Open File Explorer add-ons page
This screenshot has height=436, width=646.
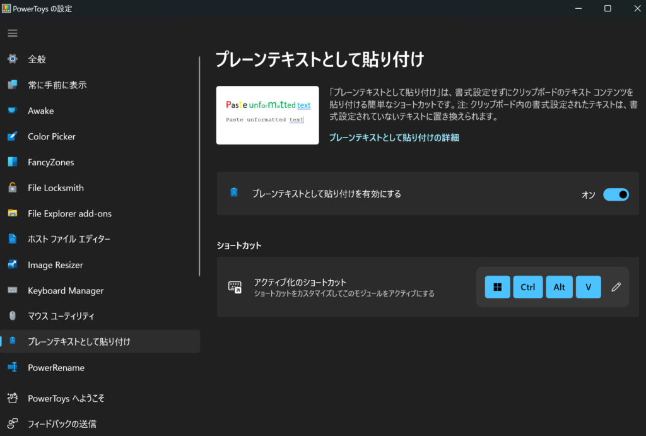pos(100,213)
